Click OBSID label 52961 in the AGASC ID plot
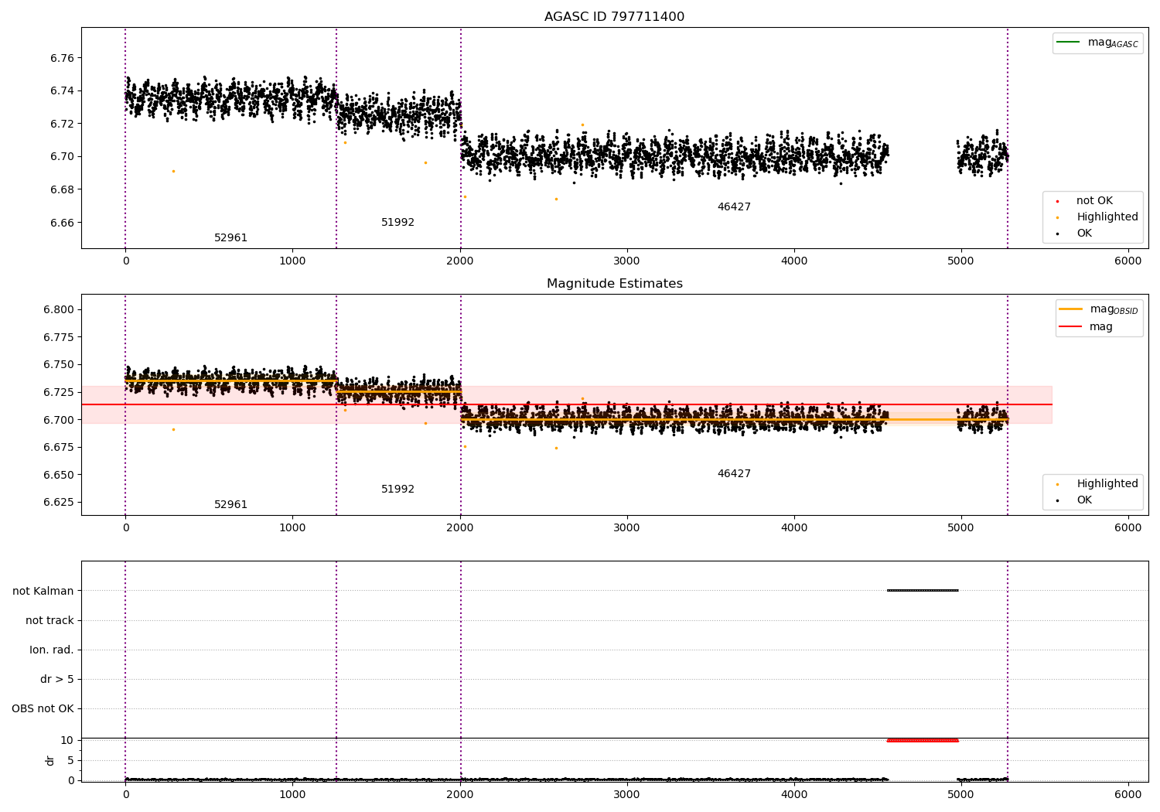The width and height of the screenshot is (1160, 812). click(230, 238)
